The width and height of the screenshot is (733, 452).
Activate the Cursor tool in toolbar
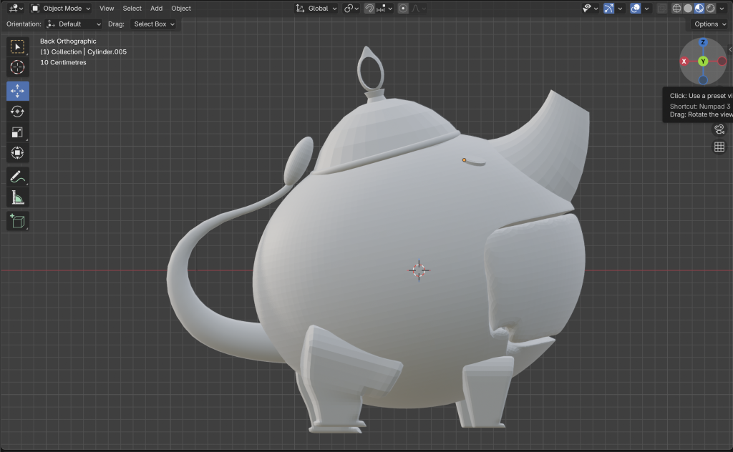(18, 68)
